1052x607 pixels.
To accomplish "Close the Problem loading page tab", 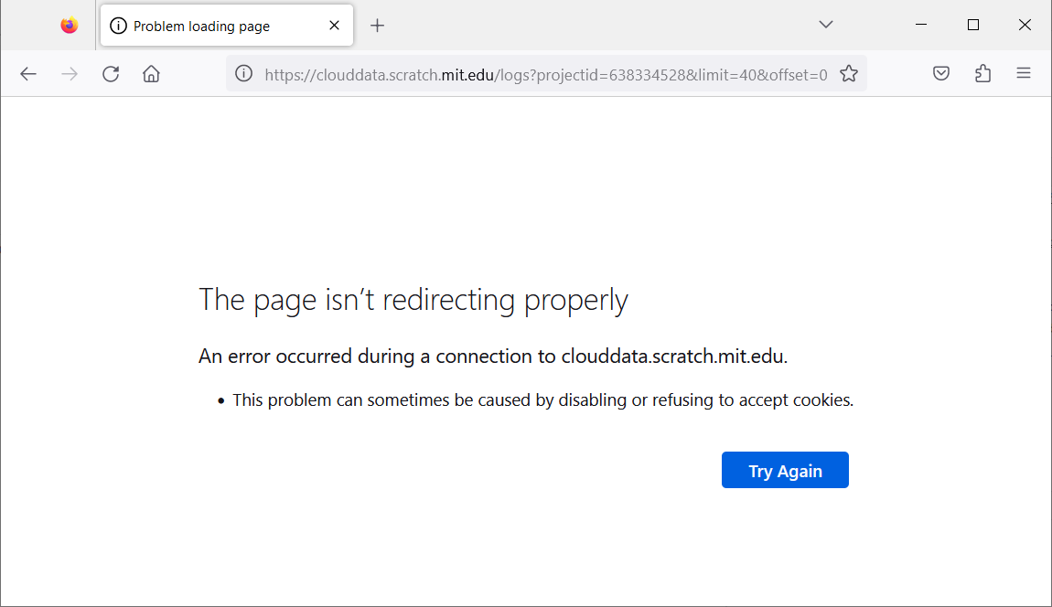I will tap(334, 26).
